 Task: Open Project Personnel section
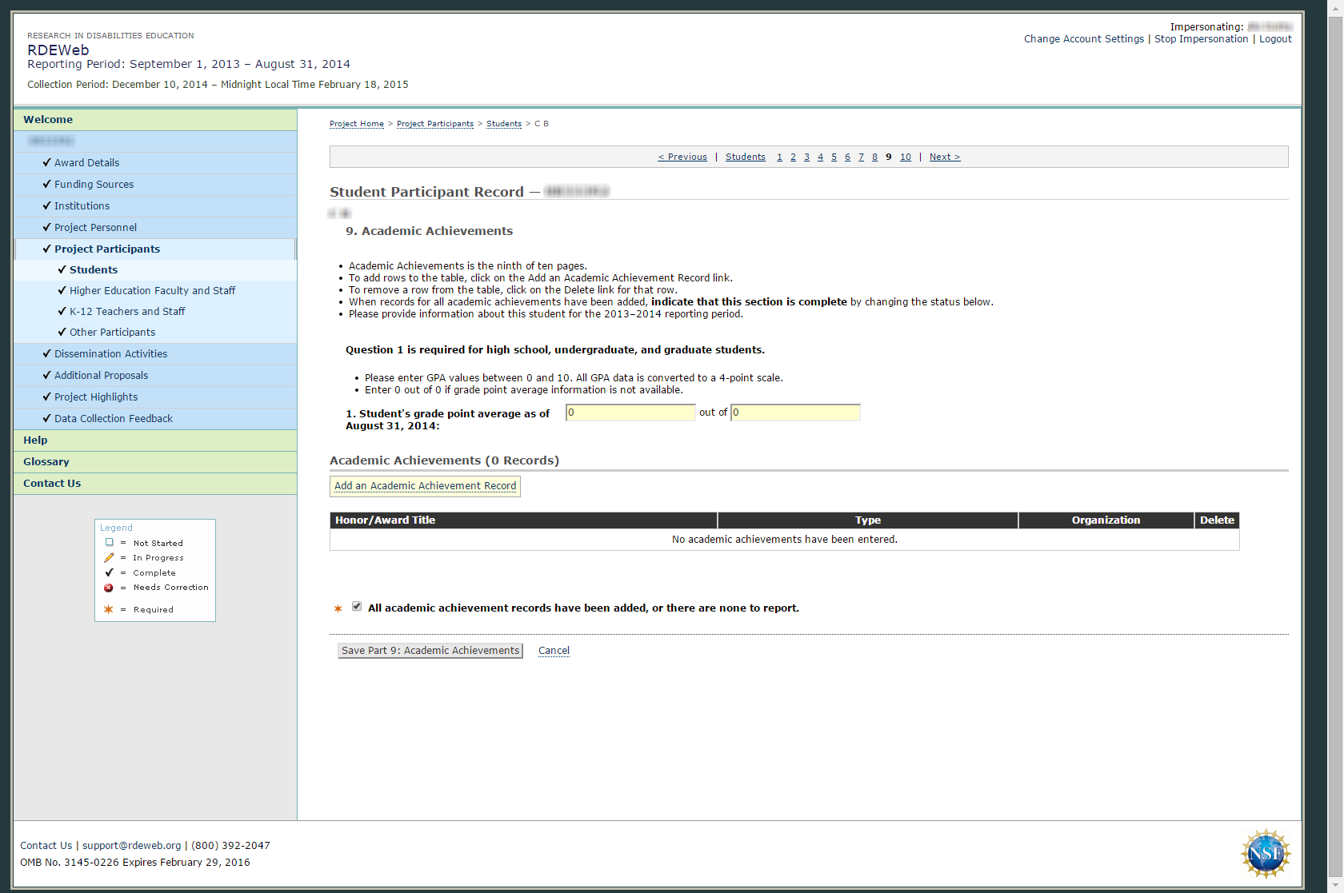(x=95, y=227)
